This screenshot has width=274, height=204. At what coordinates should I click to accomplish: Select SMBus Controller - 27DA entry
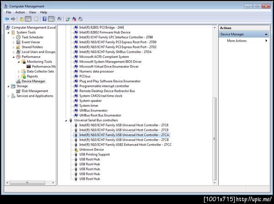click(x=116, y=52)
